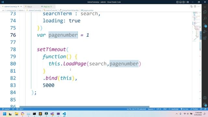208x117 pixels.
Task: Toggle secondary side bar layout icon
Action: coord(183,2)
